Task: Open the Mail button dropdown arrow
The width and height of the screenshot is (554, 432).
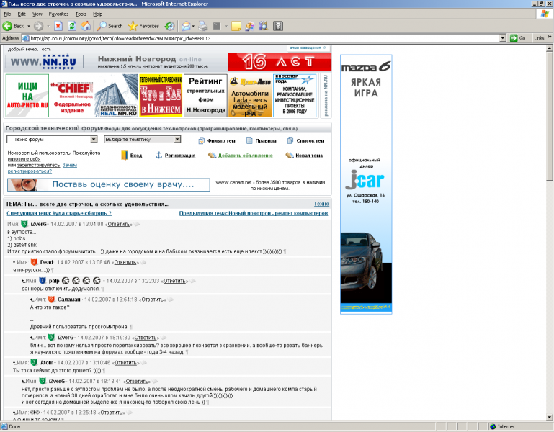Action: (193, 26)
